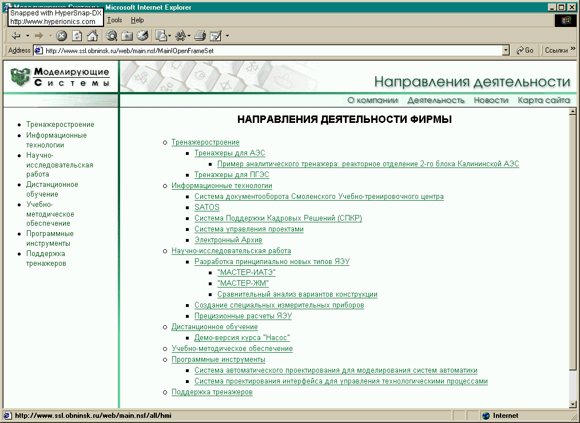The image size is (580, 423).
Task: Open link Прецизионные расчеты ЯЭУ
Action: tap(243, 316)
